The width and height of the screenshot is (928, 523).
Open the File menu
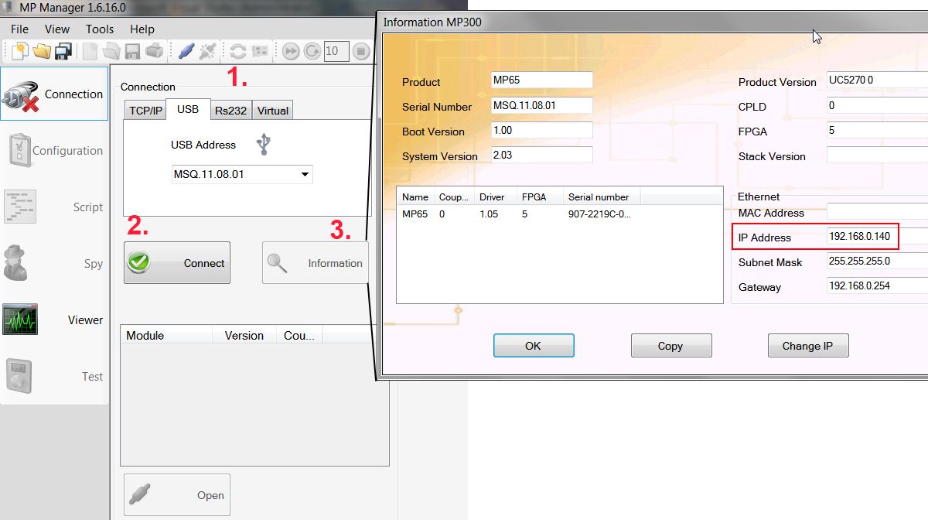[19, 29]
